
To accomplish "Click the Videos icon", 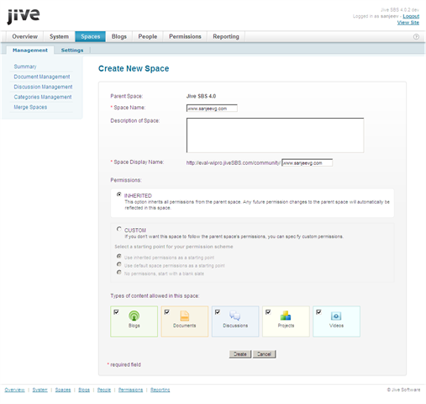I will coord(336,316).
